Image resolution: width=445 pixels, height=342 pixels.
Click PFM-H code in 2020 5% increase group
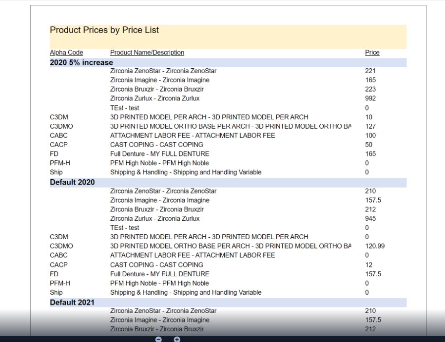tap(60, 163)
